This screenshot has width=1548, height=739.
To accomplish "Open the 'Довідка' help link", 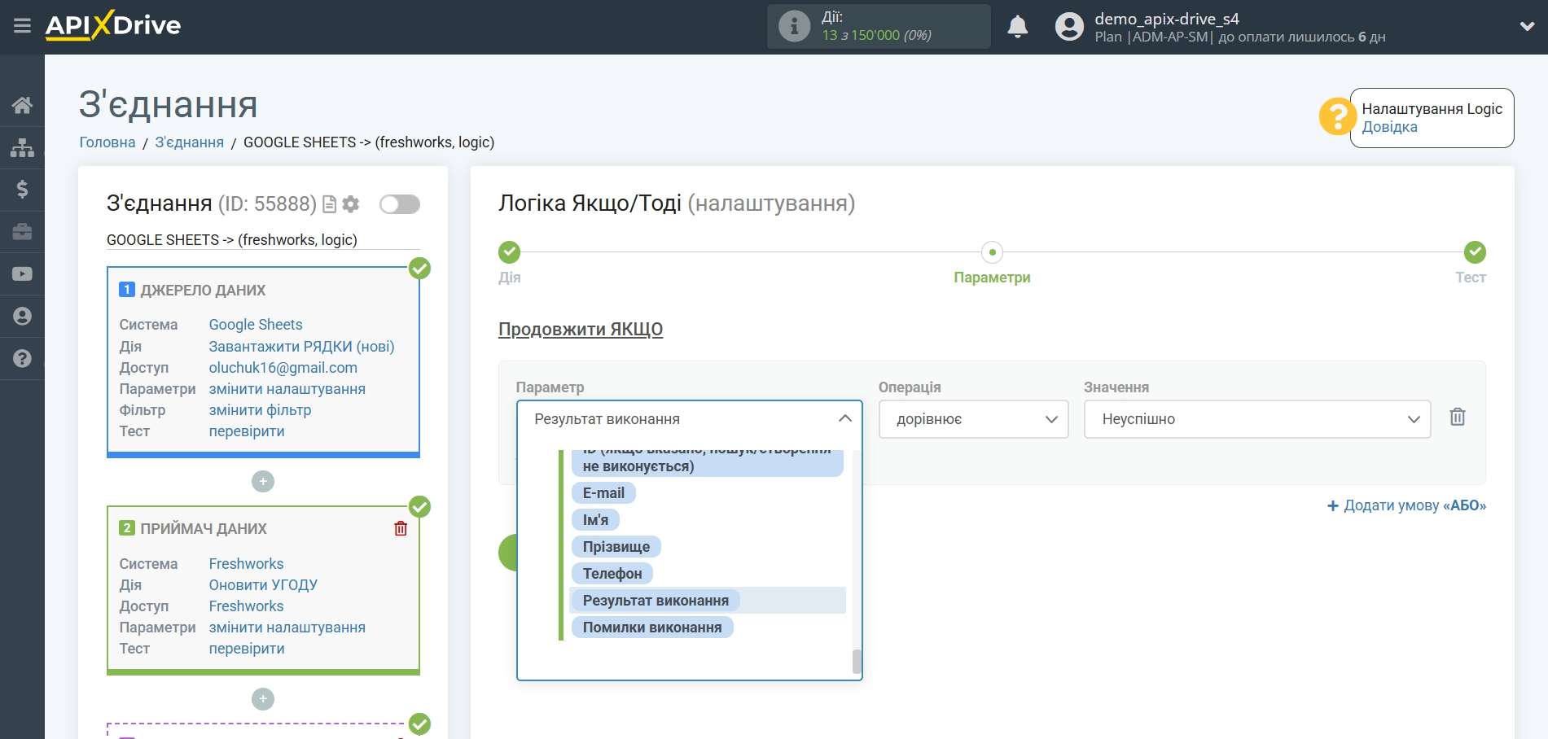I will coord(1389,127).
